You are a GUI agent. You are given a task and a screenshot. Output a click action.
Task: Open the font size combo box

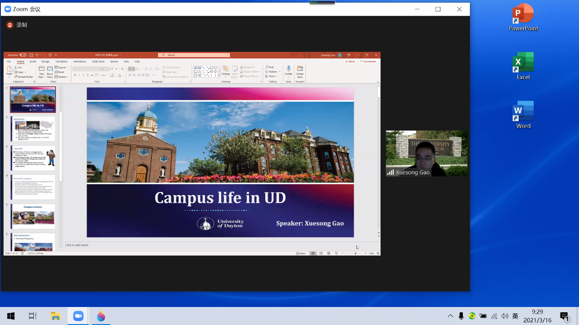click(106, 69)
